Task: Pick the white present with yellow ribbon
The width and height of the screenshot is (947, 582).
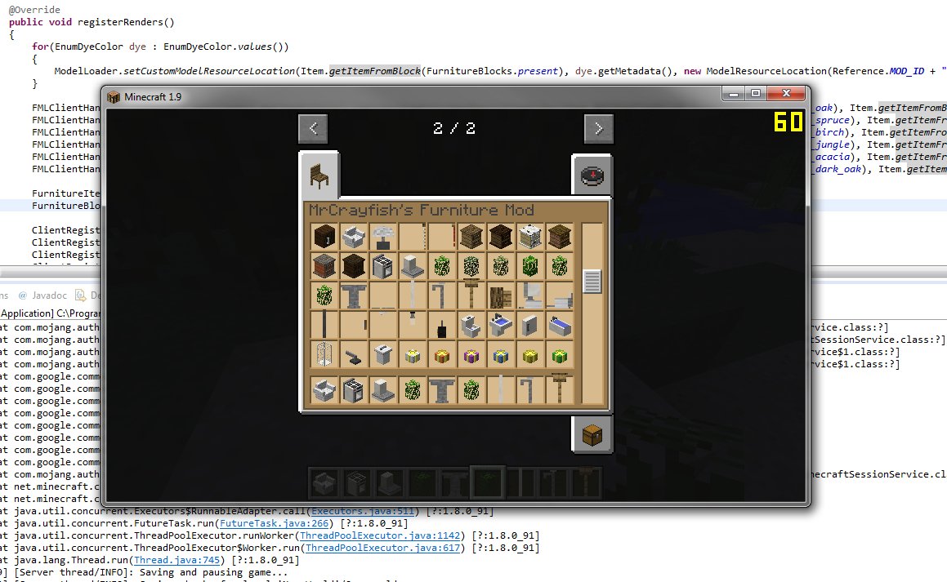Action: pos(413,356)
